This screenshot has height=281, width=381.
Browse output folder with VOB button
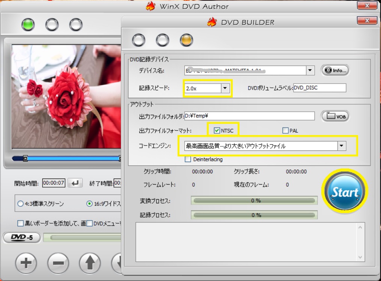[x=335, y=116]
